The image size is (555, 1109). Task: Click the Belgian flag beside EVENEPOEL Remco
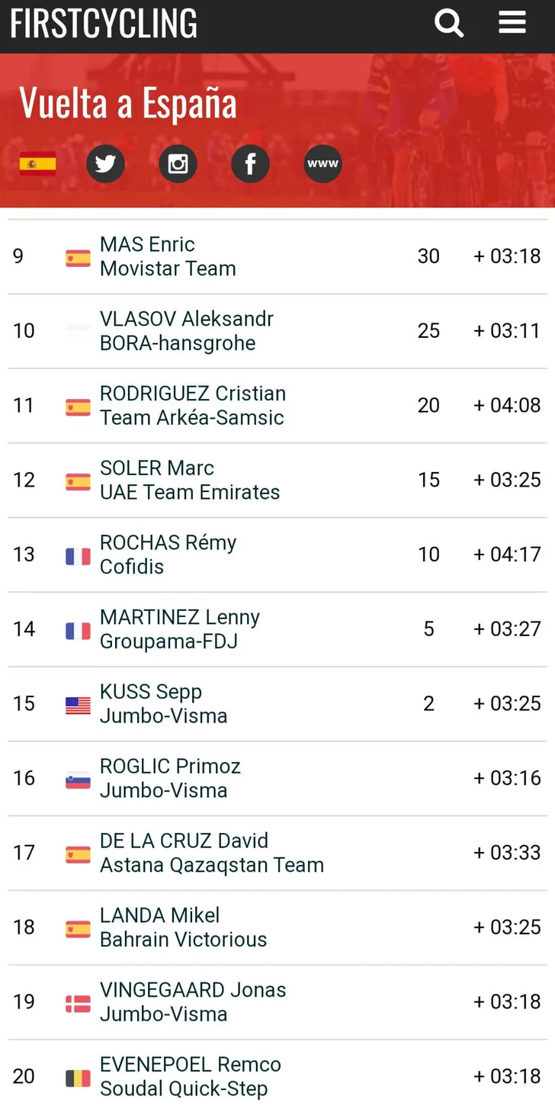pyautogui.click(x=78, y=1078)
